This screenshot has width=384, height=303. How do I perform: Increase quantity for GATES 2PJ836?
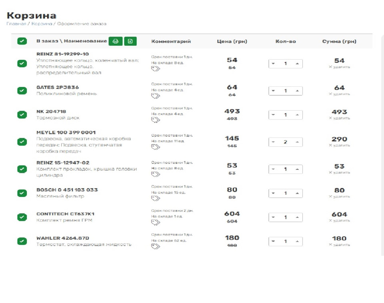coord(297,91)
